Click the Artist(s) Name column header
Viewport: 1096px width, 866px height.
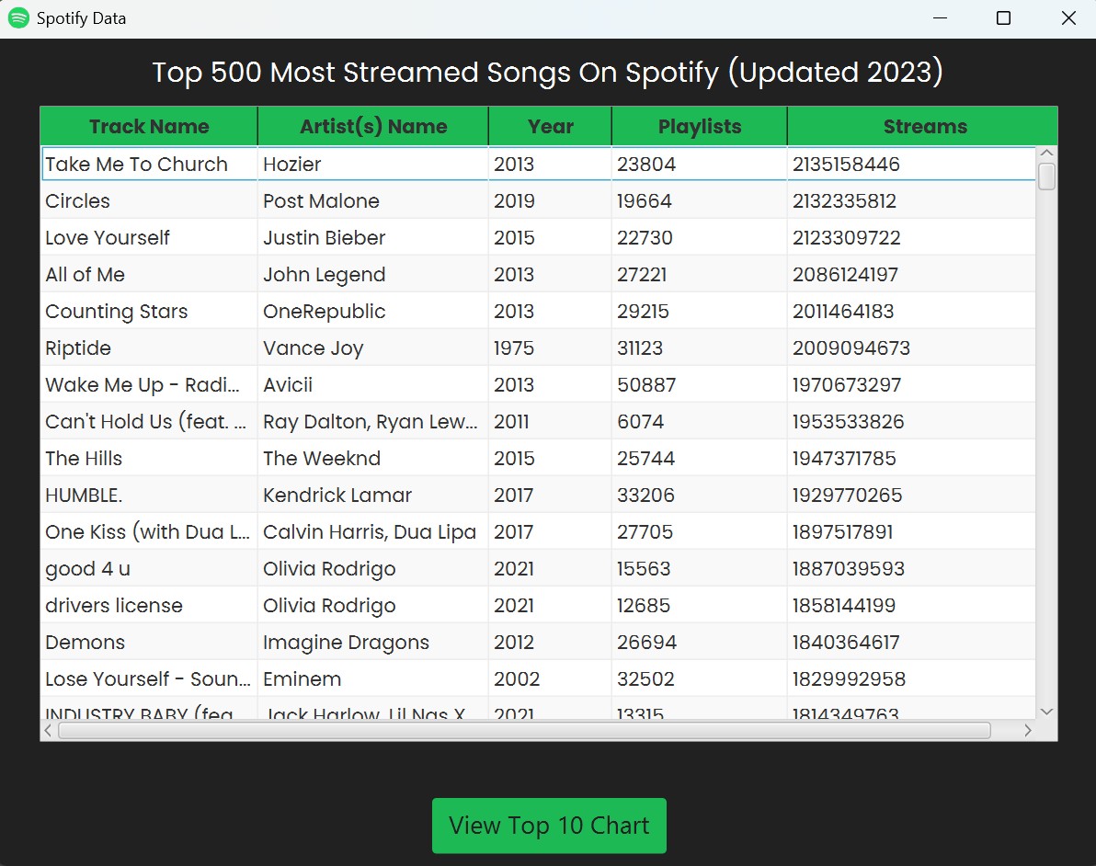click(x=372, y=127)
